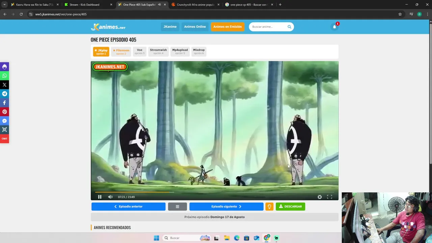432x243 pixels.
Task: Open the Chrome three-dot menu
Action: [428, 14]
